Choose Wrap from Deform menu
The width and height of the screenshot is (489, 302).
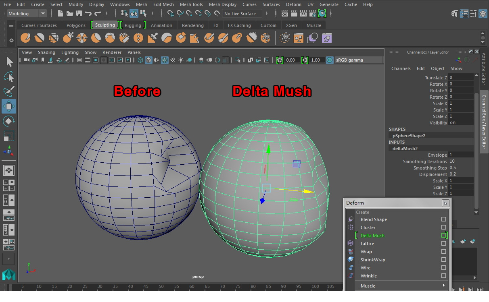coord(366,252)
